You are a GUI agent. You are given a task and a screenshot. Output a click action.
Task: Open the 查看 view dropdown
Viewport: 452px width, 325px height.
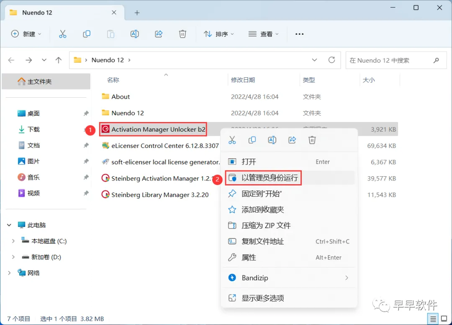264,34
